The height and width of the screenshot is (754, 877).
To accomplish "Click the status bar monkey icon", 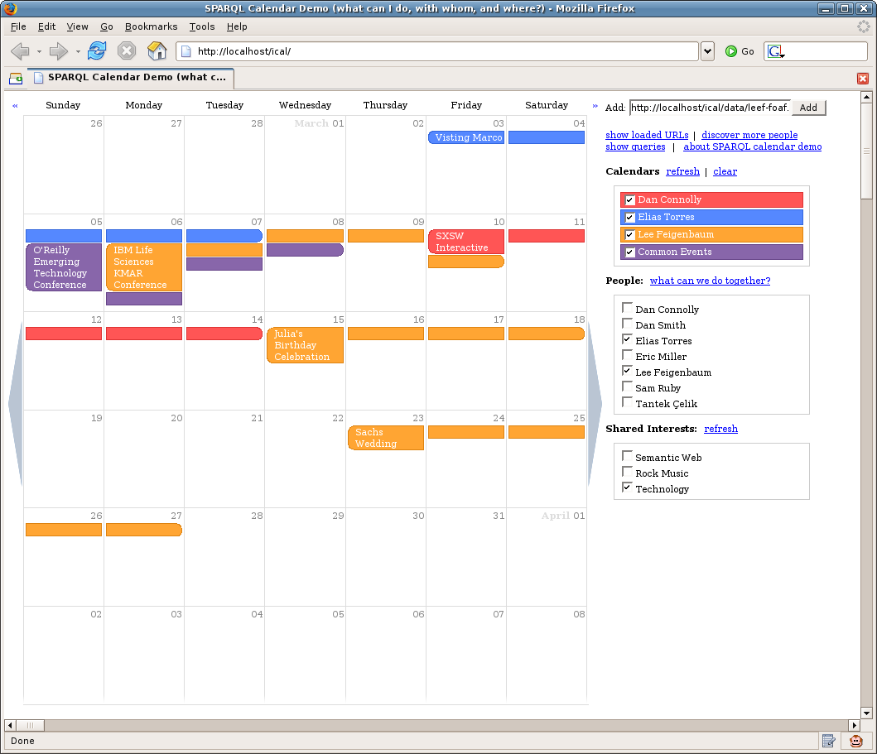I will [x=856, y=741].
